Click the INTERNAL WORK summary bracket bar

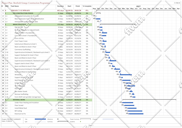click(x=149, y=100)
